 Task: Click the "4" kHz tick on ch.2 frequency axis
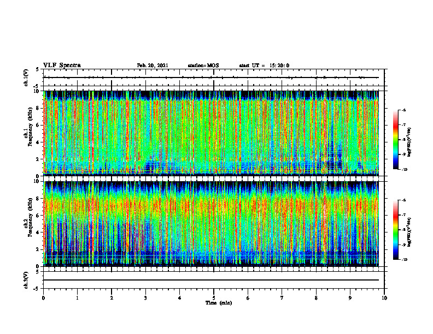coord(38,232)
